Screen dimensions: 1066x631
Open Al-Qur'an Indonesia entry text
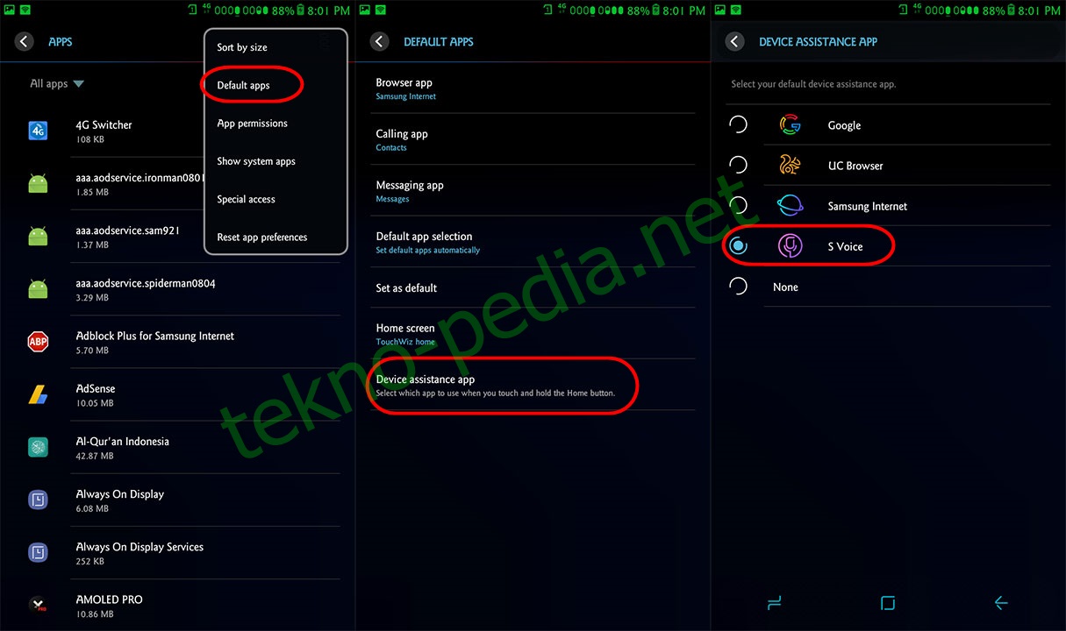pos(122,441)
